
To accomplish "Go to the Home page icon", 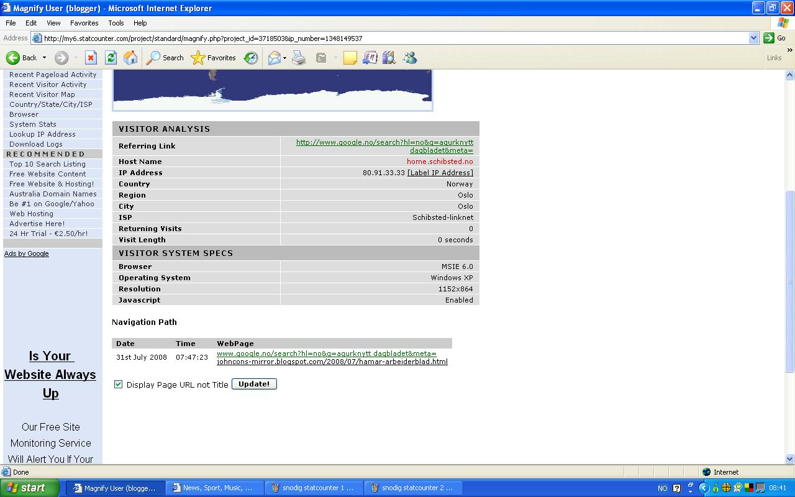I will (130, 58).
